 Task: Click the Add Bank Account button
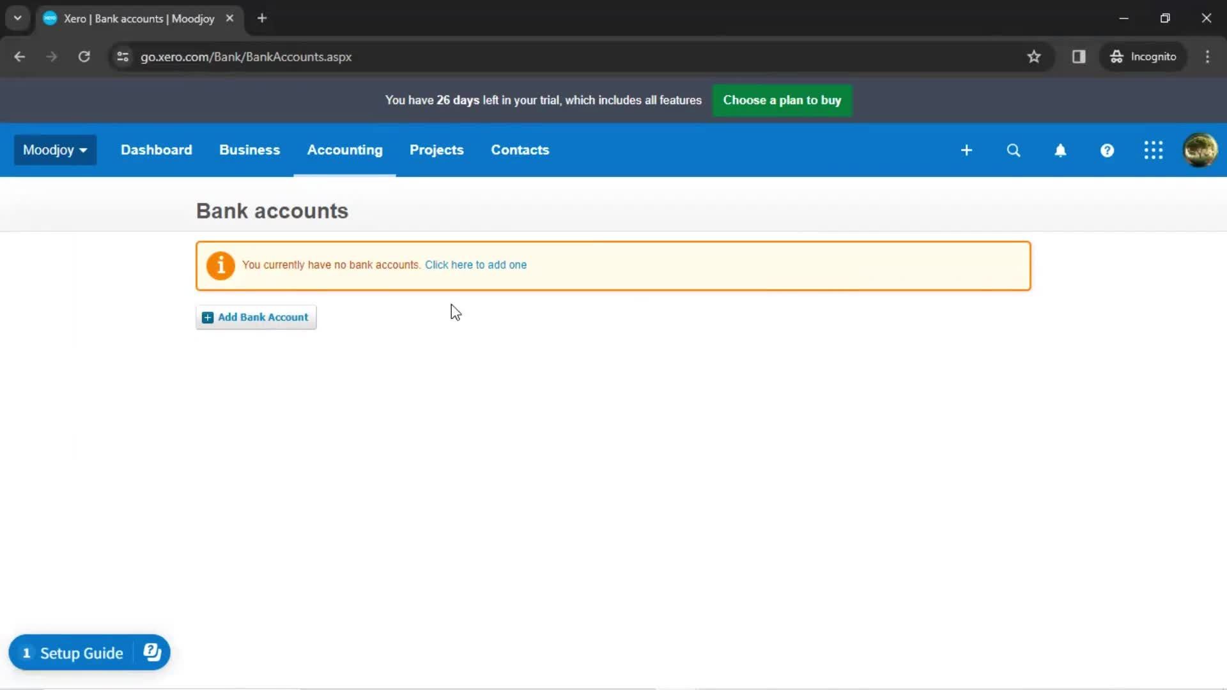[256, 318]
